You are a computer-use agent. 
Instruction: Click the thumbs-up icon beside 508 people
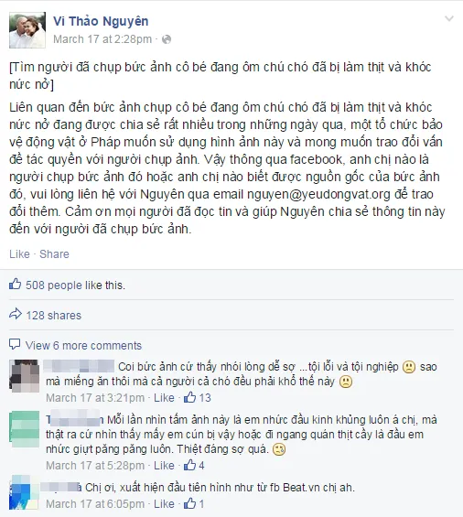click(x=16, y=285)
